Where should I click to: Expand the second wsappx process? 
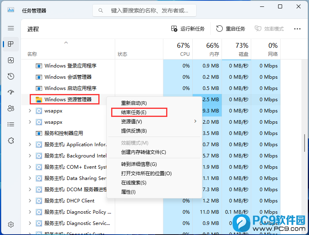pyautogui.click(x=30, y=122)
